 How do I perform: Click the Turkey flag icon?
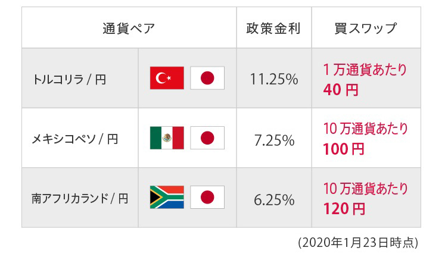pos(167,78)
